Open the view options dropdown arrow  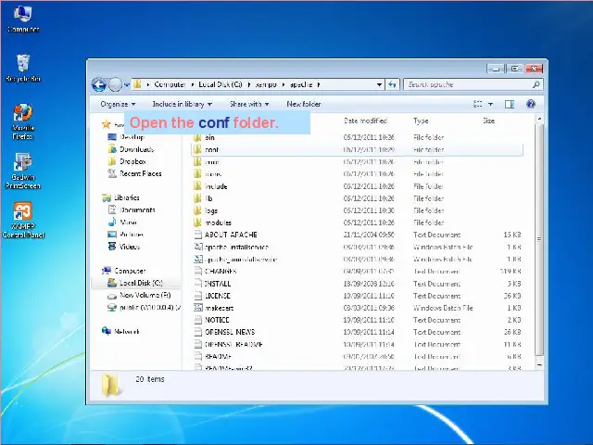point(490,104)
